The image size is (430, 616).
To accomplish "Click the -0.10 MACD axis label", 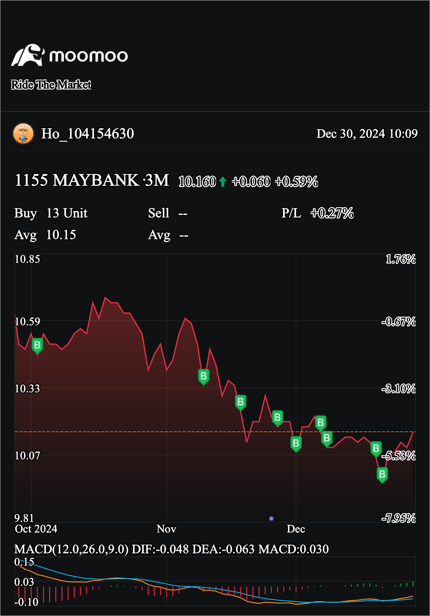I will pyautogui.click(x=26, y=602).
